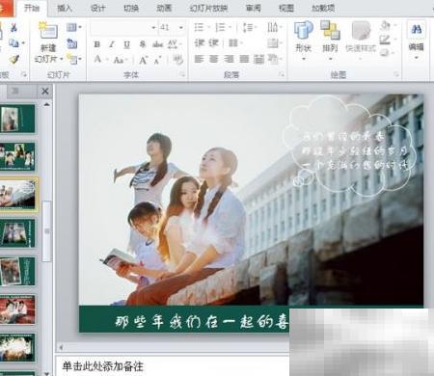Switch to the 插入 Insert tab

65,9
